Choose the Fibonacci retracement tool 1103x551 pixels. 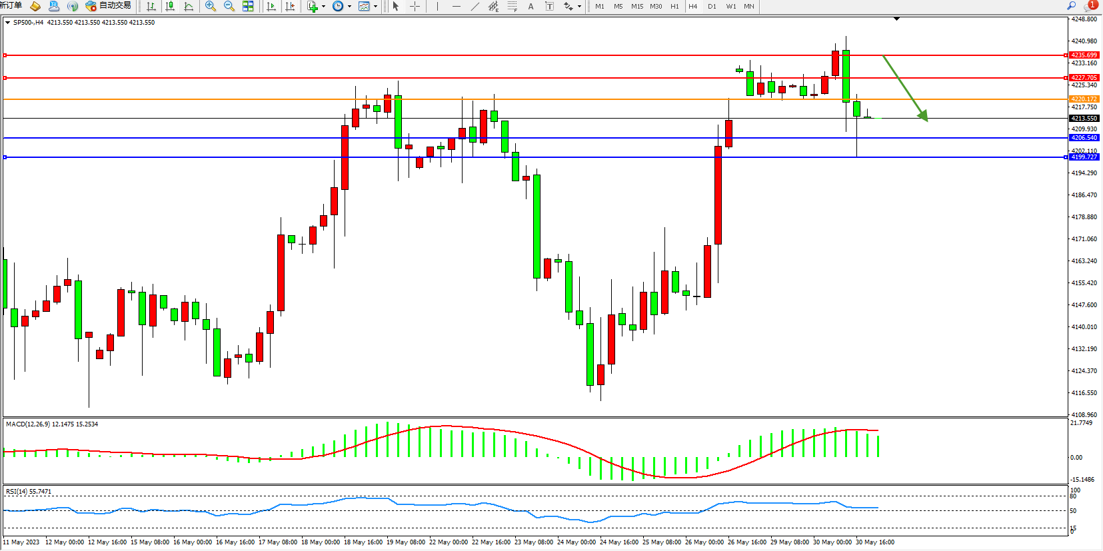[x=512, y=6]
